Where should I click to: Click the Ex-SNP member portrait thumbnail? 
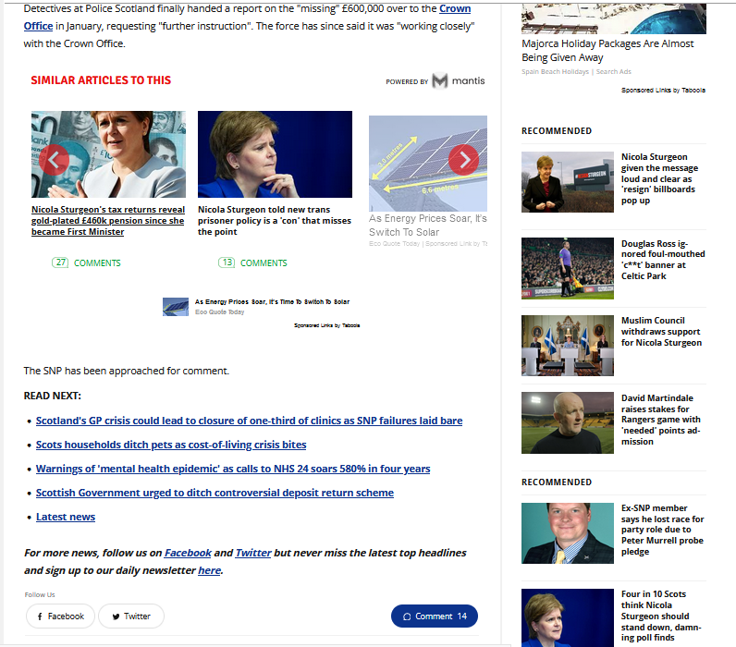point(568,533)
